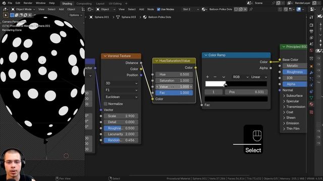Click the Blender logo icon
Screen dimensions: 323x181
[4, 3]
